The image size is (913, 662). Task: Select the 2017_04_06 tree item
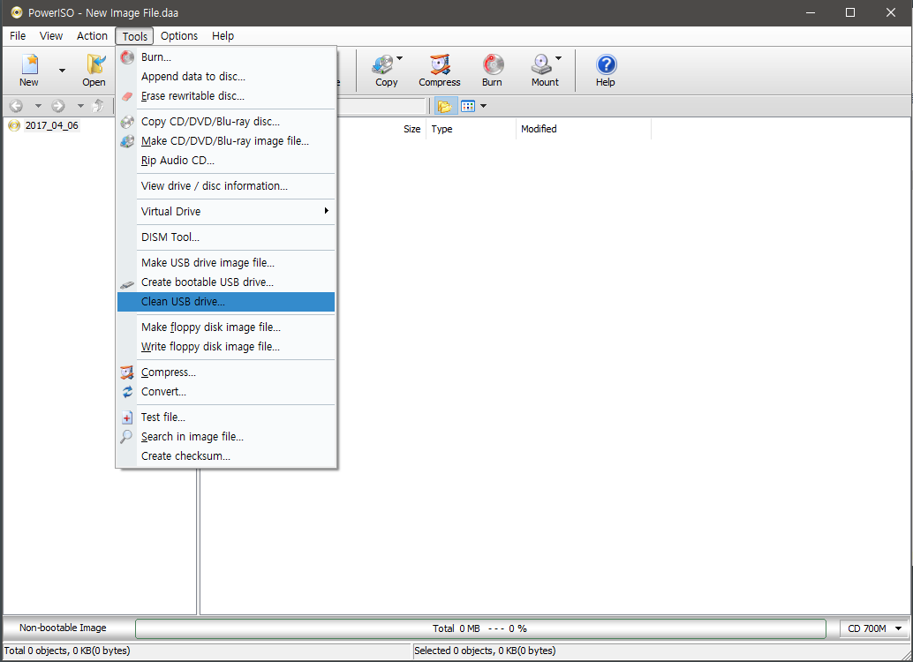[x=51, y=125]
